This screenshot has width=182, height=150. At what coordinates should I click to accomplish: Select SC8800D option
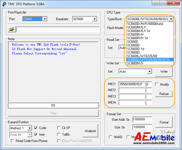tap(150, 52)
